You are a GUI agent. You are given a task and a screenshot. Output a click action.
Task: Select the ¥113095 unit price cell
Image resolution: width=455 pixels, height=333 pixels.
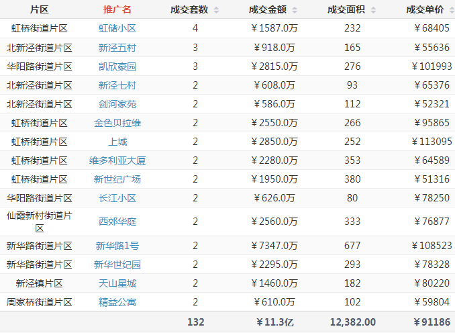coord(432,142)
